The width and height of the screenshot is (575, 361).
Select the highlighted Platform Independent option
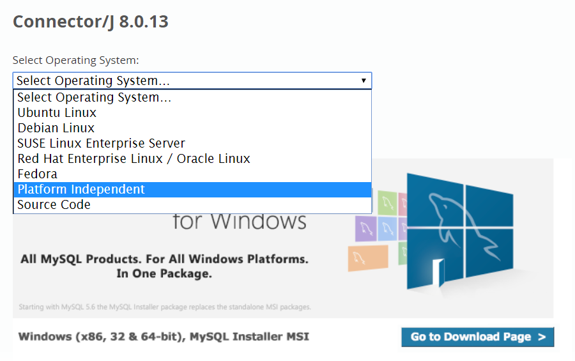coord(192,189)
